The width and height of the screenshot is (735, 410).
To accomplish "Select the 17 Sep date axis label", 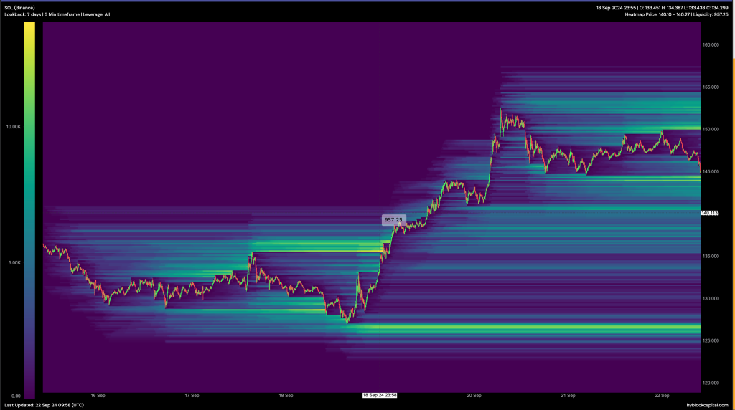I will click(192, 396).
